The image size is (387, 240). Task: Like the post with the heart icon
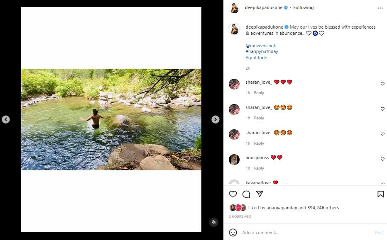pyautogui.click(x=233, y=194)
